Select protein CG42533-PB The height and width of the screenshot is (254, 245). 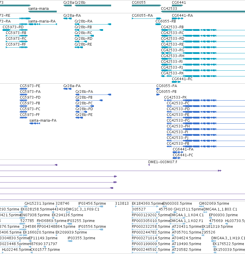[x=206, y=146]
